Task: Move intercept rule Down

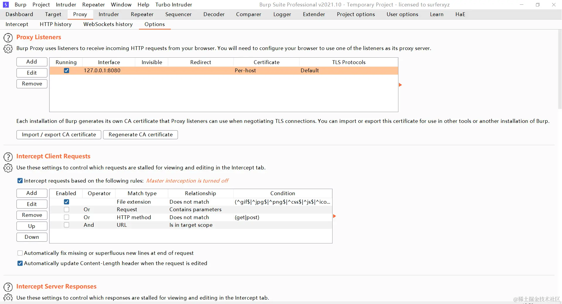Action: coord(32,237)
